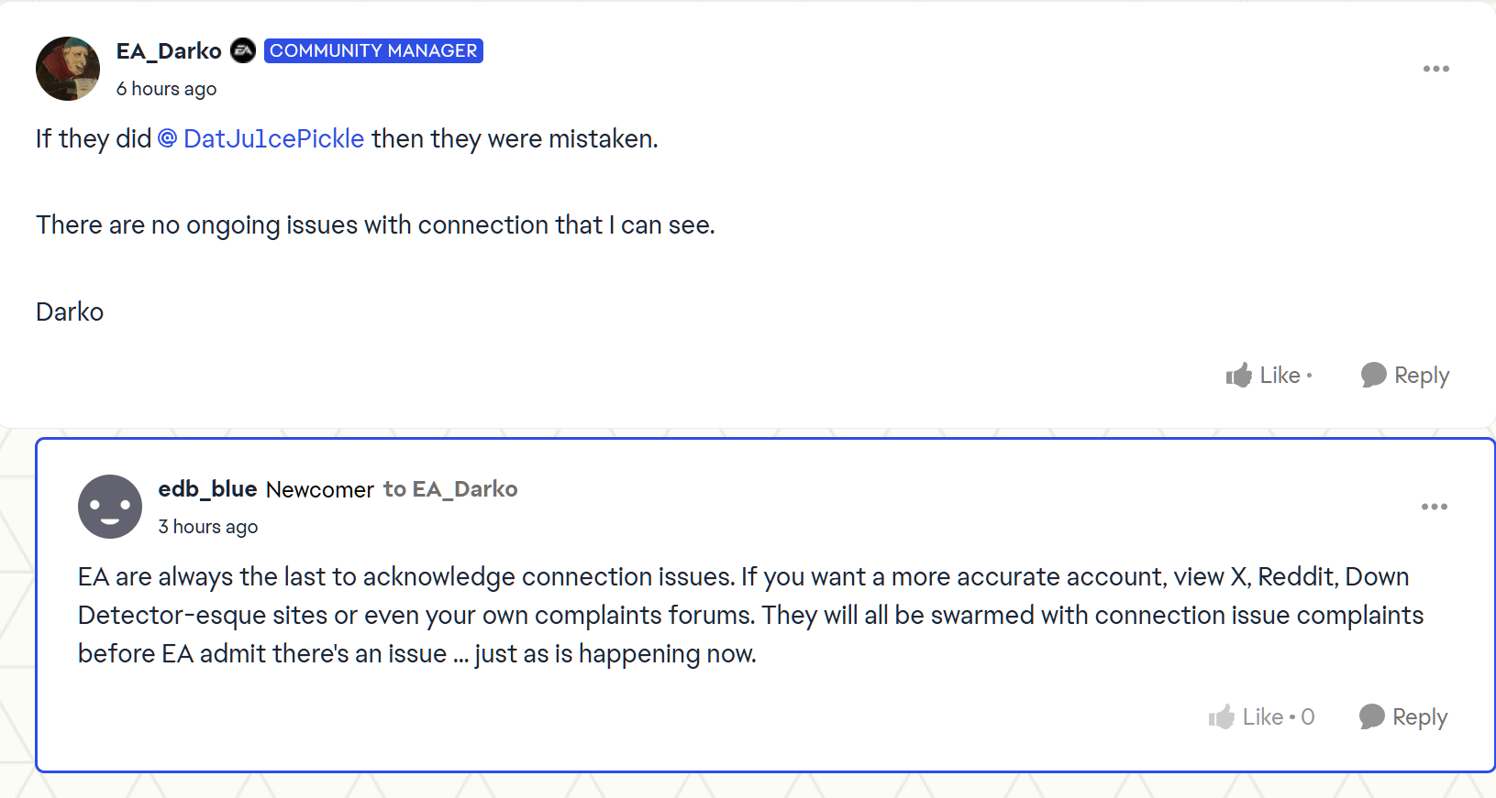View the like count 0 on edb_blue's reply

tap(1308, 716)
